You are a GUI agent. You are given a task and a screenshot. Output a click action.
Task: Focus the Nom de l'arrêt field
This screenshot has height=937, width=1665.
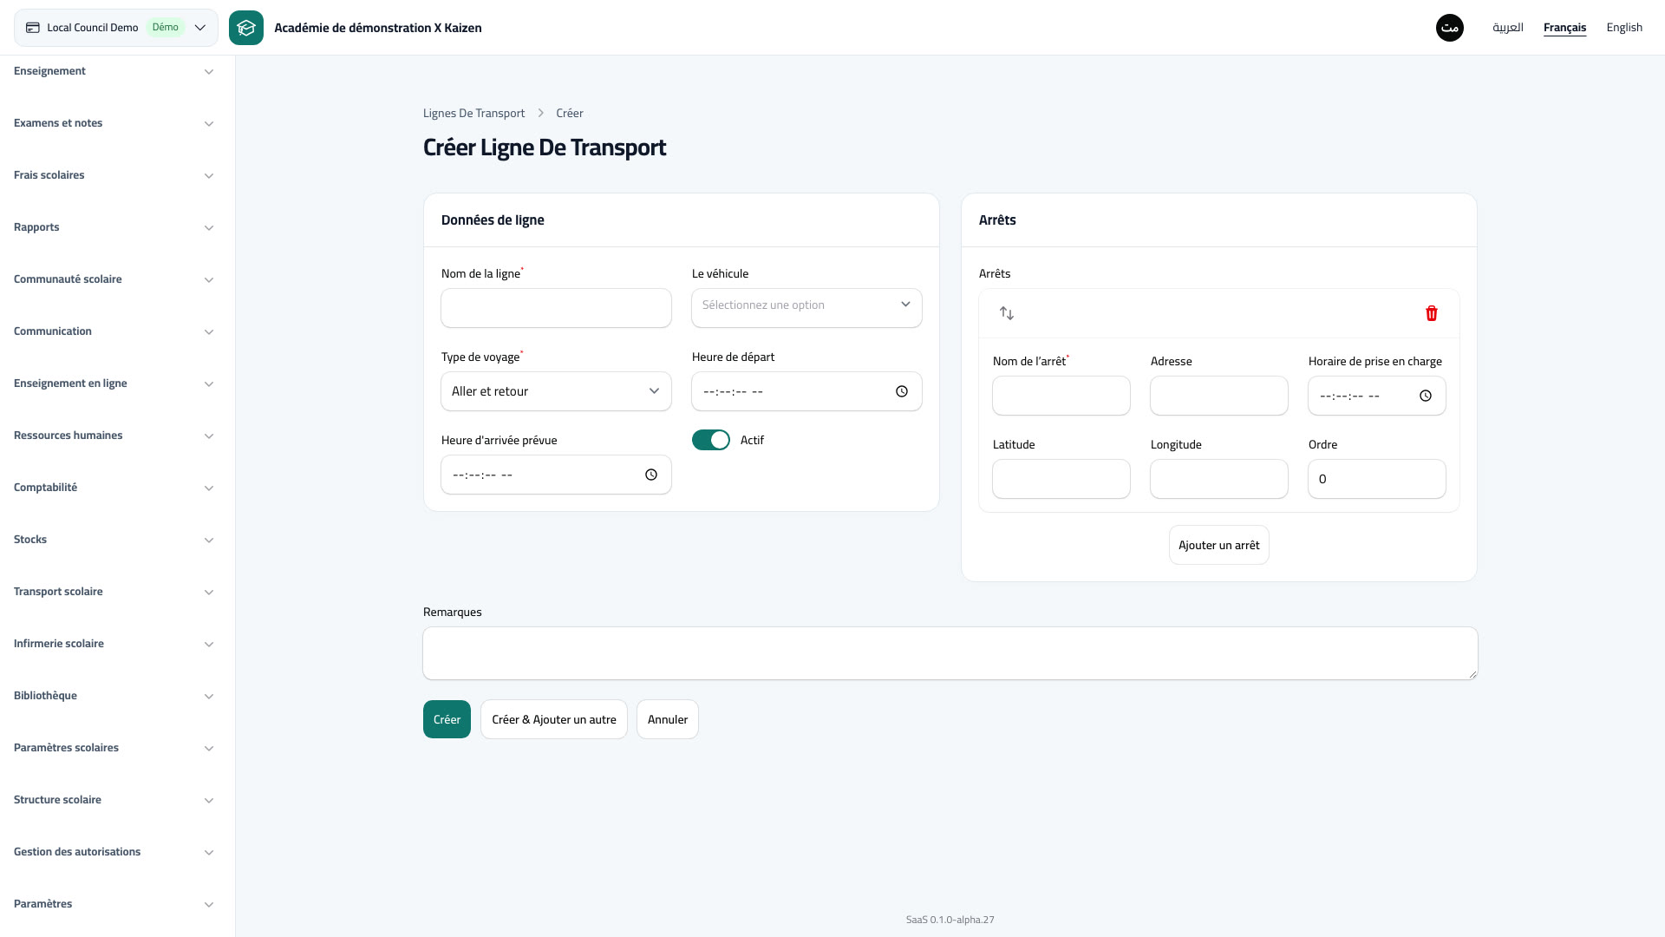tap(1061, 396)
